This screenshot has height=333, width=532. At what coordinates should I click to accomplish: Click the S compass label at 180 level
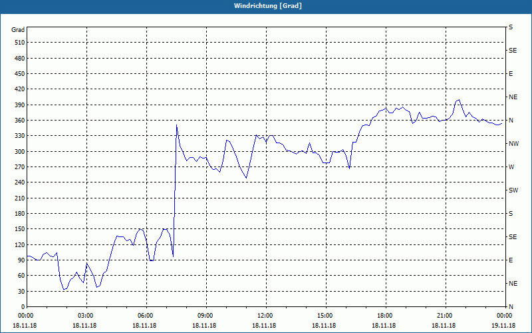tap(511, 214)
